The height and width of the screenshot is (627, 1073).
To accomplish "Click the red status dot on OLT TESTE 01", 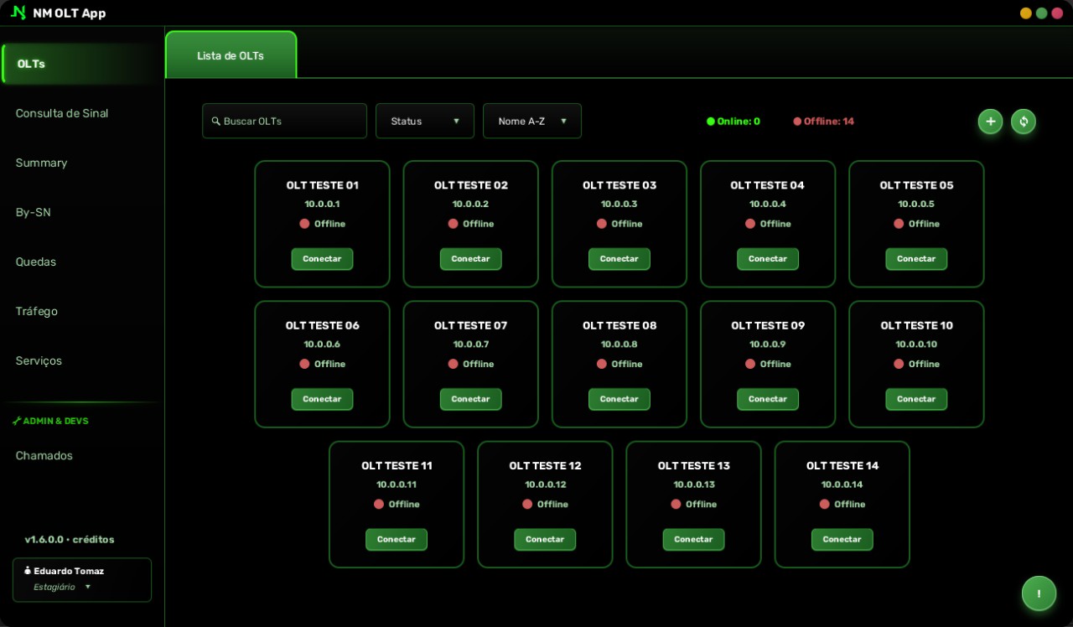I will [304, 224].
